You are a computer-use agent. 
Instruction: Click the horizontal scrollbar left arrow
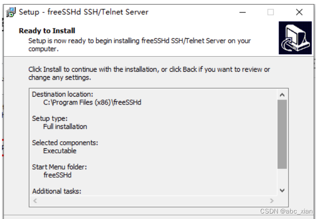point(35,200)
